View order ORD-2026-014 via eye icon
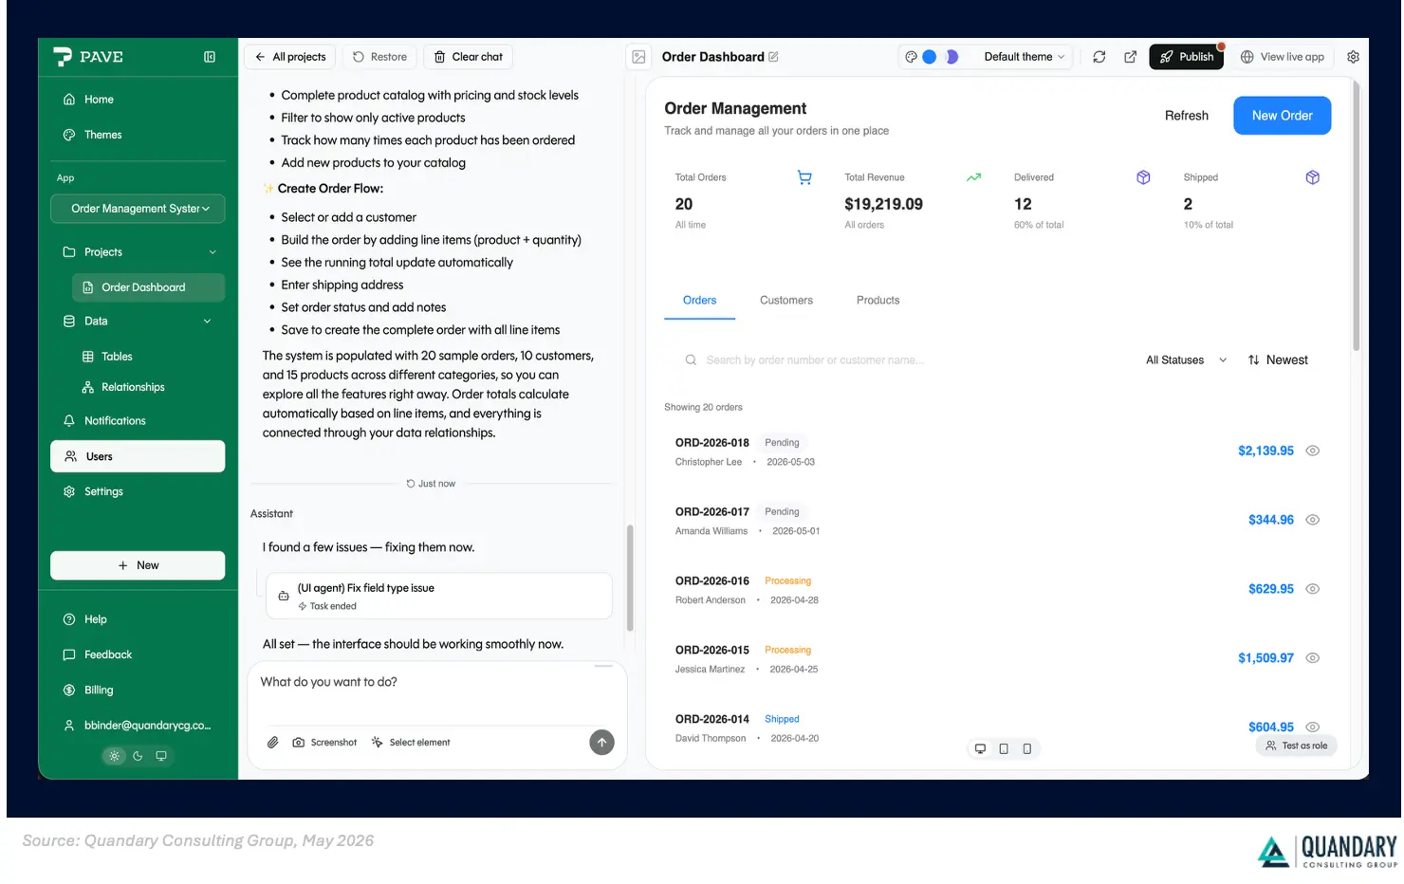The height and width of the screenshot is (884, 1404). [x=1312, y=727]
